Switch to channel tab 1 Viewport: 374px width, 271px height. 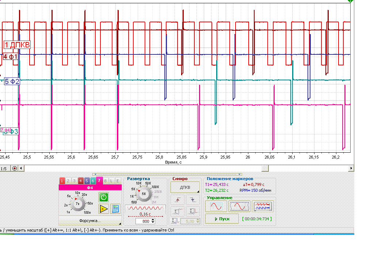pos(62,181)
